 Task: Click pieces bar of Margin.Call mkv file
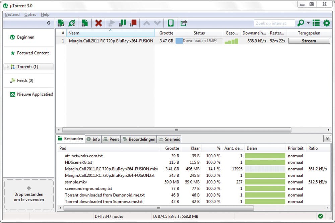point(265,169)
